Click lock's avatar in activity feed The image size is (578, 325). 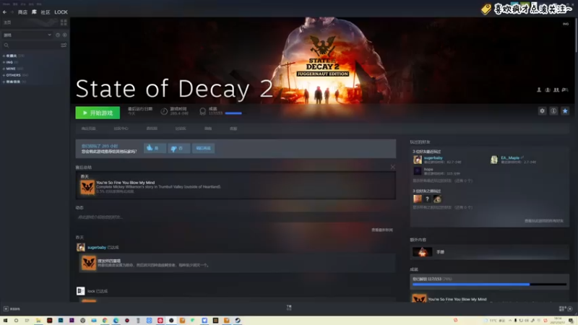(x=80, y=291)
